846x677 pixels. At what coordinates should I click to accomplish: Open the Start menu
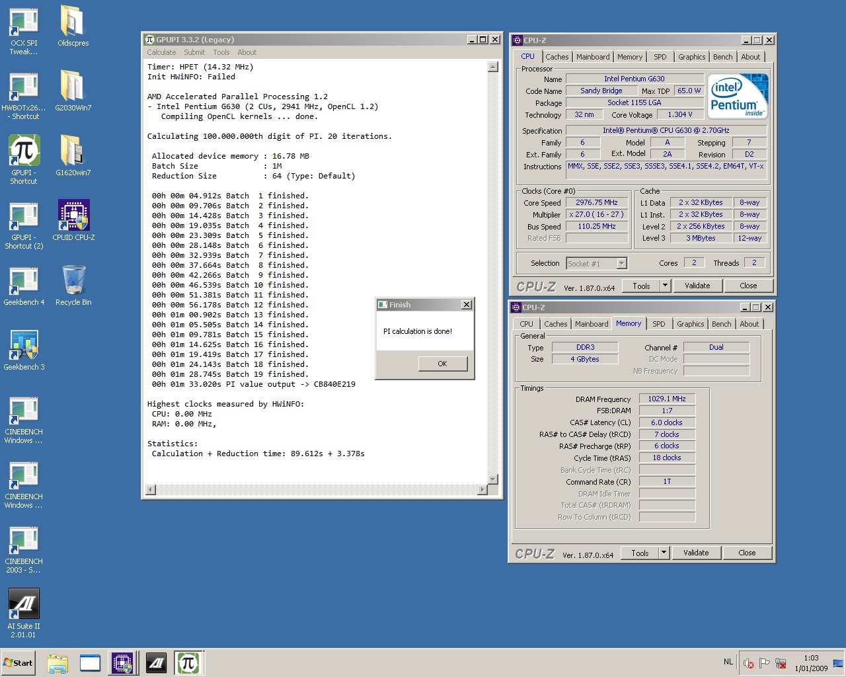[x=19, y=662]
